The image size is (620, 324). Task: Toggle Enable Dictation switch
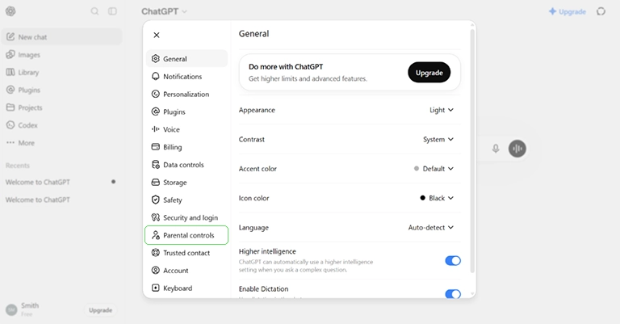(453, 293)
